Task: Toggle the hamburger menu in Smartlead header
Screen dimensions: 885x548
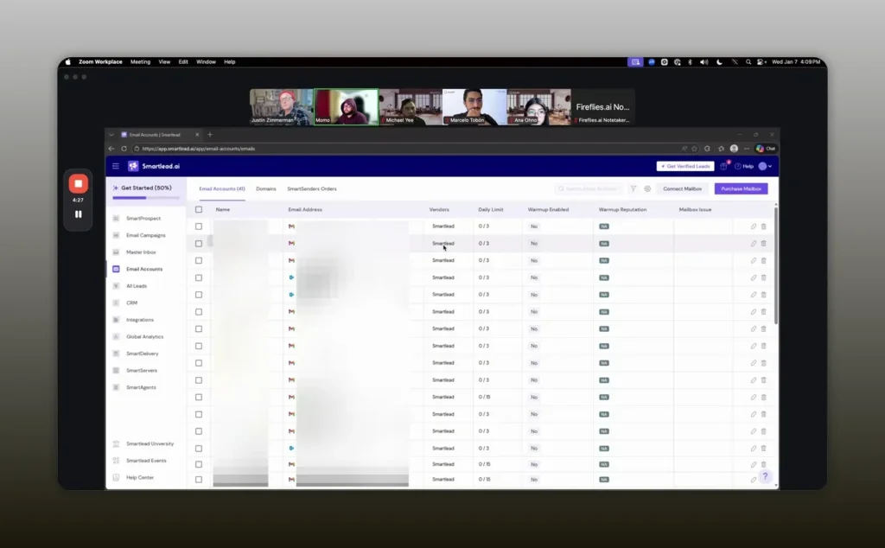Action: pos(116,166)
